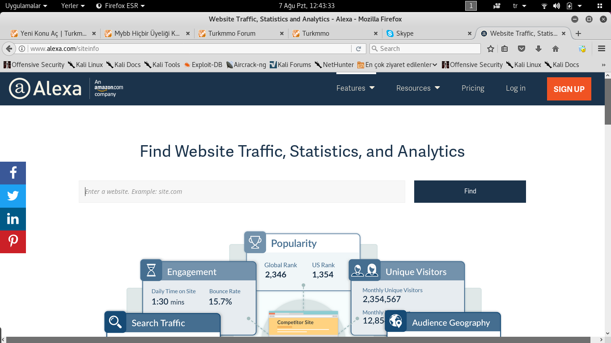Click the screen recorder camera icon in top bar
This screenshot has height=343, width=611.
(497, 6)
